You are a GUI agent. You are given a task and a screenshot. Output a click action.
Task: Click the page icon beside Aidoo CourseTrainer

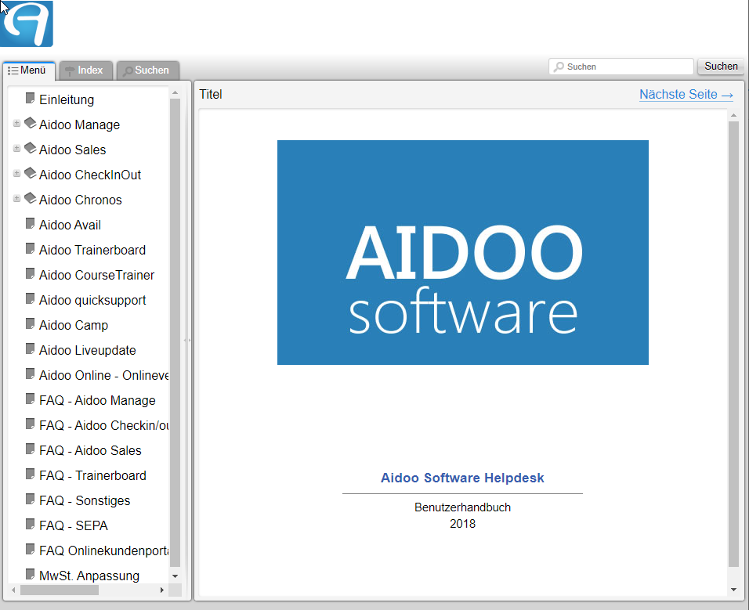pos(30,273)
